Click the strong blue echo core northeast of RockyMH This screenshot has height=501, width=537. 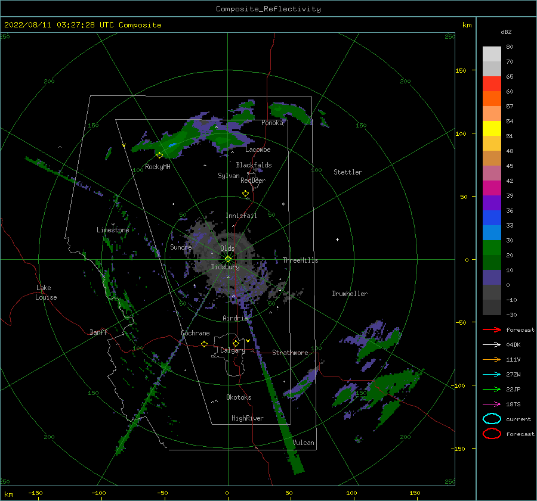(172, 145)
